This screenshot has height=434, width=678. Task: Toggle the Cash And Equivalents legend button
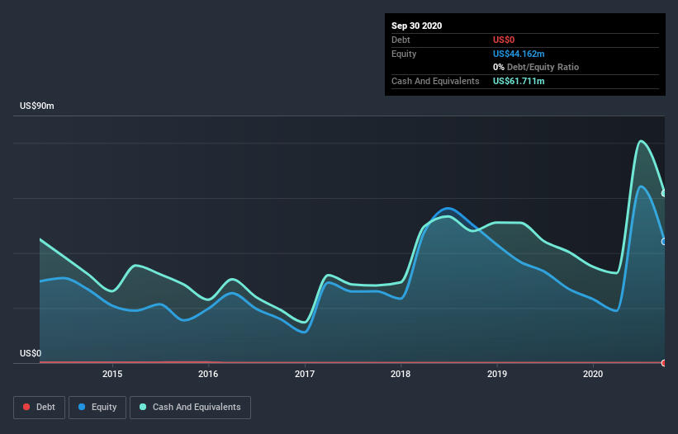190,408
